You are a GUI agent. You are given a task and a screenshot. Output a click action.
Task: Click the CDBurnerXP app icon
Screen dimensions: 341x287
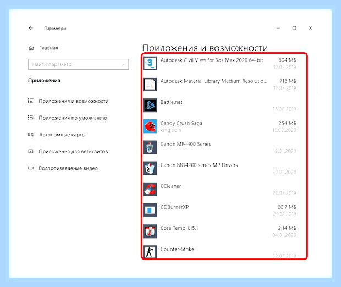(x=150, y=210)
